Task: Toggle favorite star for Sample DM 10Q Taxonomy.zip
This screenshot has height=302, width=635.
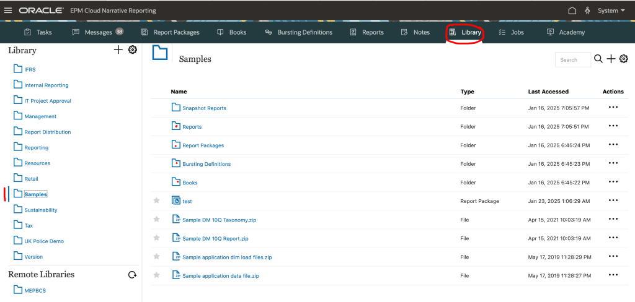Action: tap(157, 219)
